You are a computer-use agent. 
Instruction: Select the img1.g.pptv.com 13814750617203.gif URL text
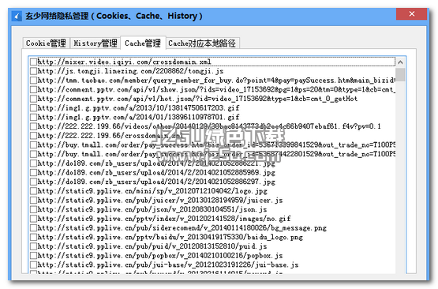point(139,108)
